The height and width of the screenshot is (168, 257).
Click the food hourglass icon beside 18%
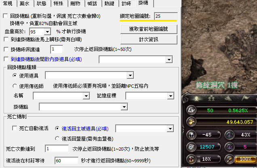(191, 159)
